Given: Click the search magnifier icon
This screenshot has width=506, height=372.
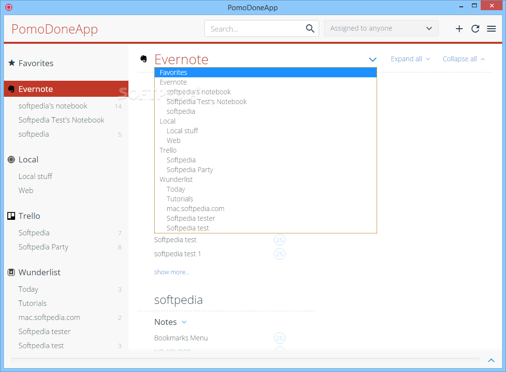Looking at the screenshot, I should [310, 29].
